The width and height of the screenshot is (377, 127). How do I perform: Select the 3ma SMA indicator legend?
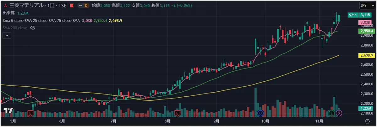[41, 20]
